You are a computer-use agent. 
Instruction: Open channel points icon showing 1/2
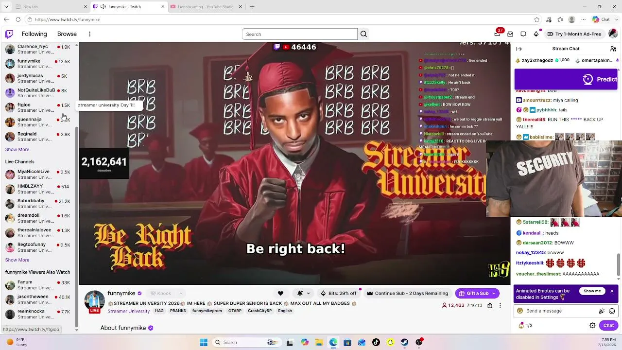[525, 325]
